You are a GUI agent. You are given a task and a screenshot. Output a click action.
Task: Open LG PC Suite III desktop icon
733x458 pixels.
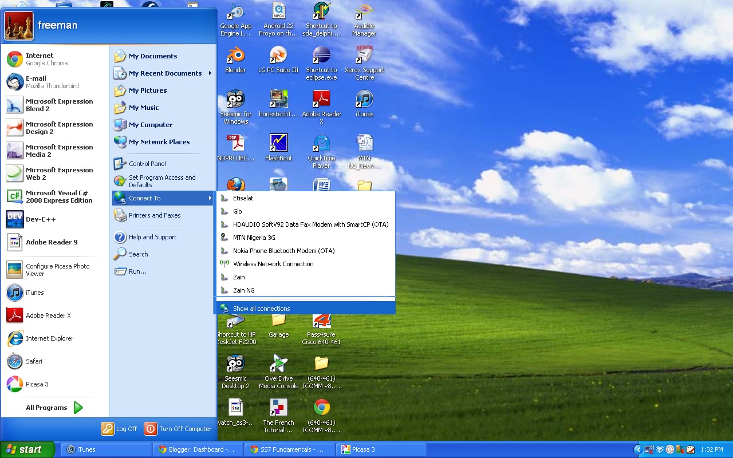[278, 60]
